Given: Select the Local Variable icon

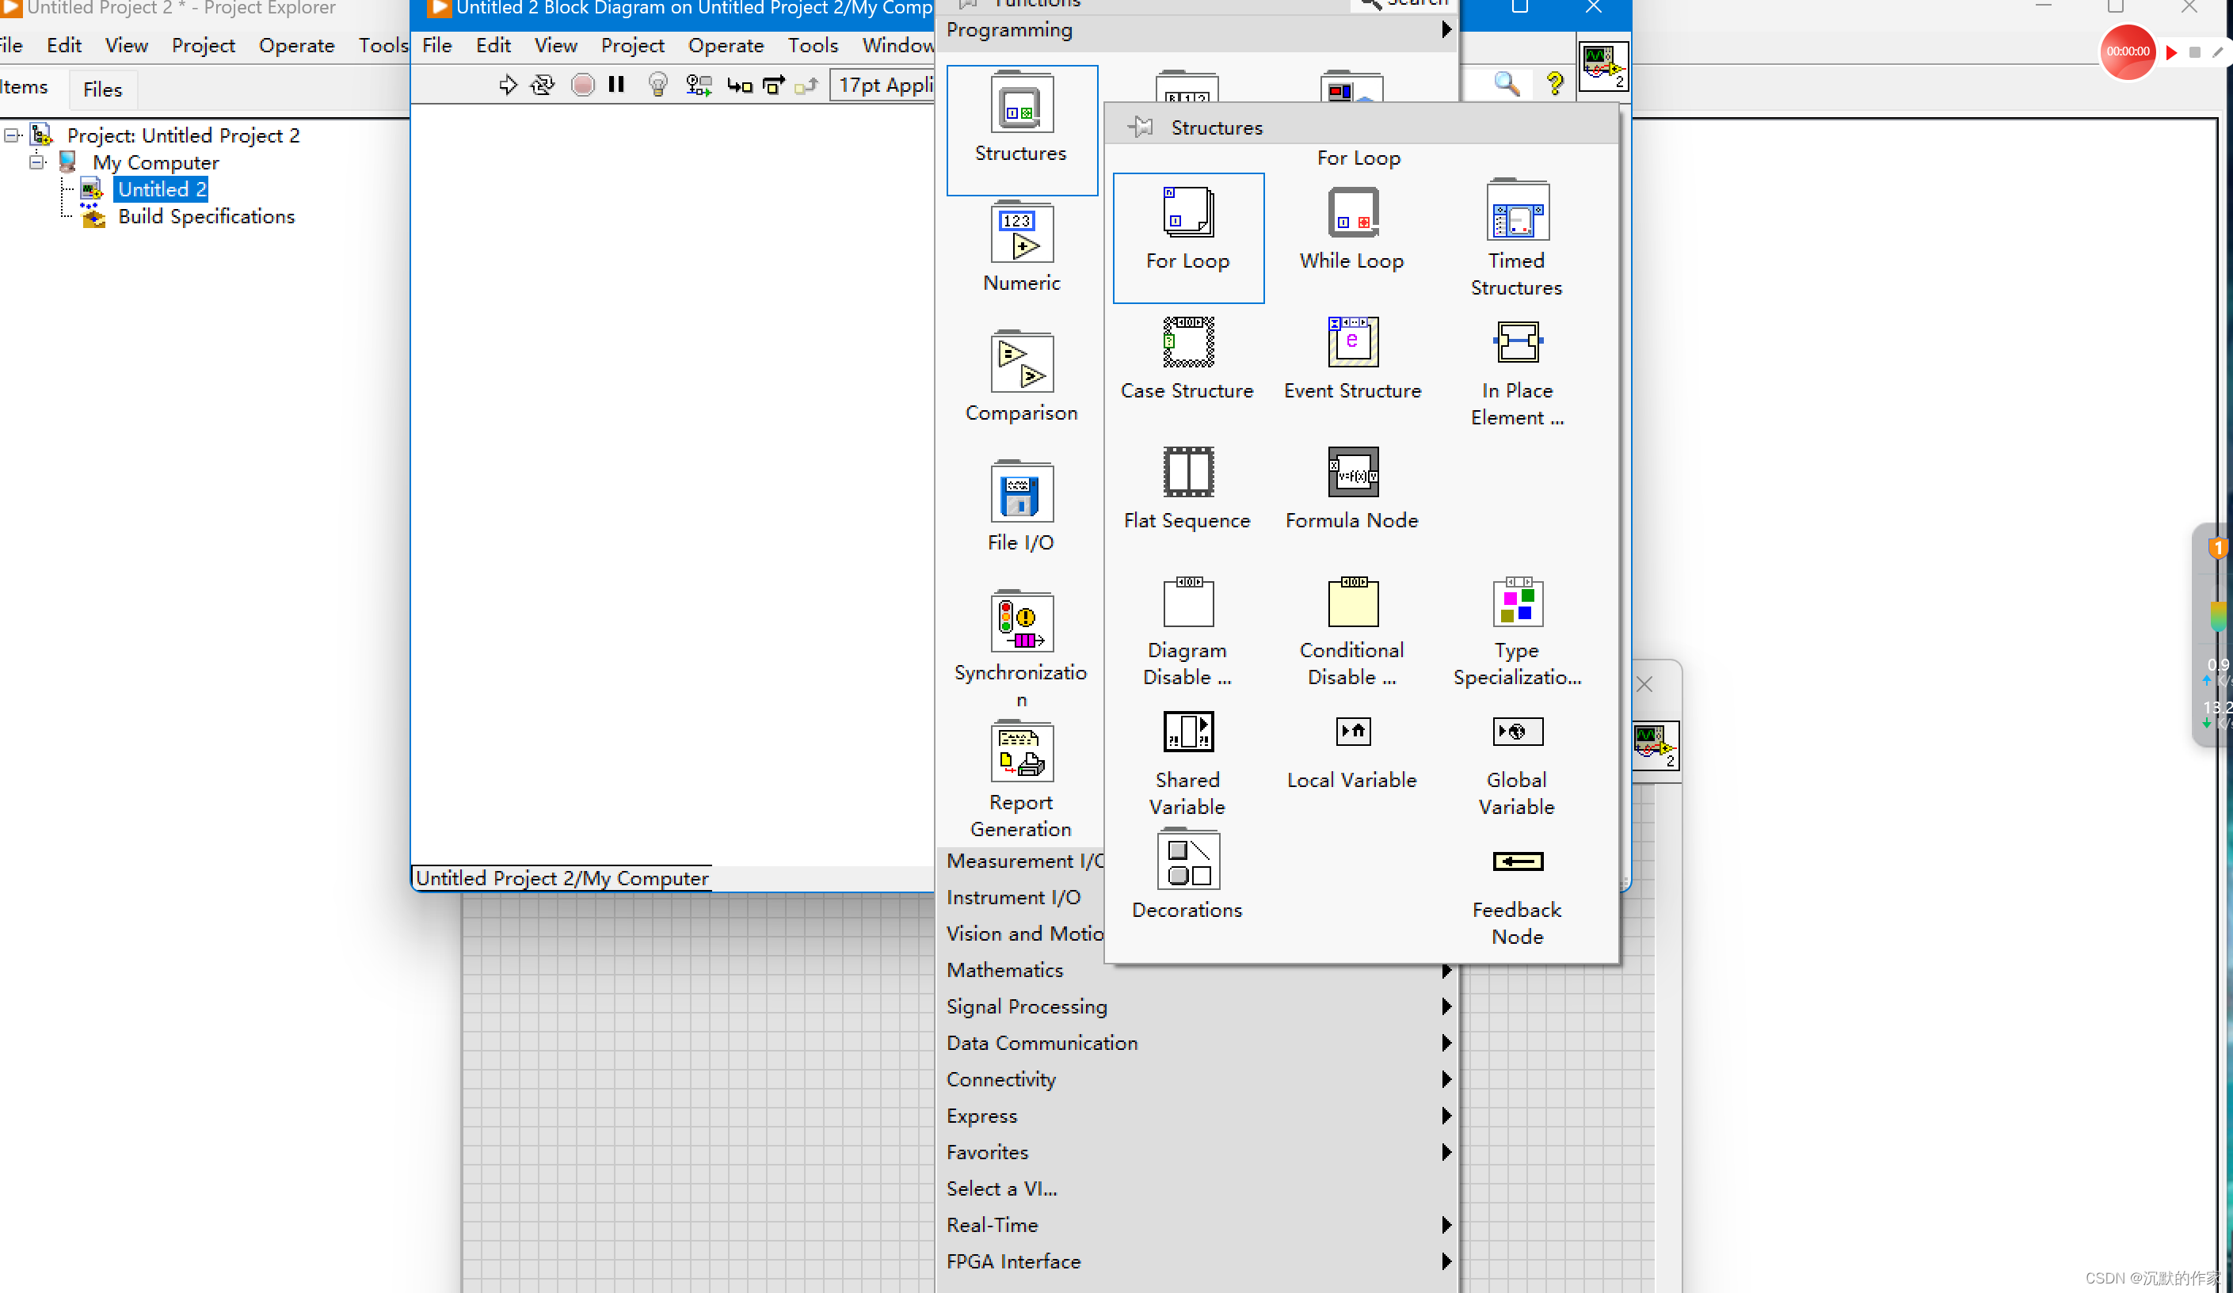Looking at the screenshot, I should coord(1352,732).
